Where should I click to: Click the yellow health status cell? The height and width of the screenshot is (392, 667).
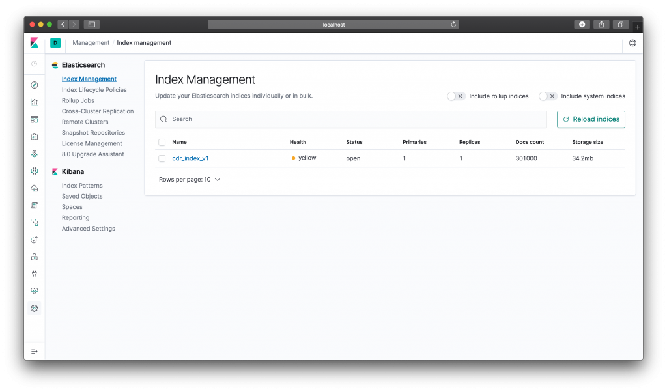[x=304, y=158]
